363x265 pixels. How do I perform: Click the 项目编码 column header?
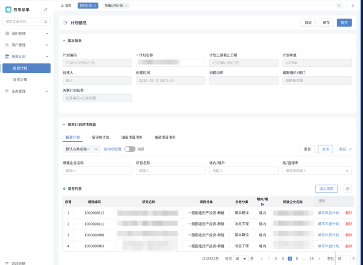pos(94,202)
